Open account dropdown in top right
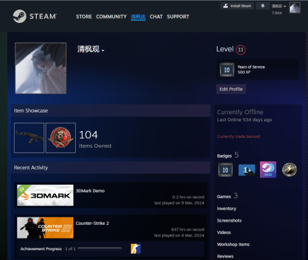Image resolution: width=308 pixels, height=260 pixels. click(279, 6)
